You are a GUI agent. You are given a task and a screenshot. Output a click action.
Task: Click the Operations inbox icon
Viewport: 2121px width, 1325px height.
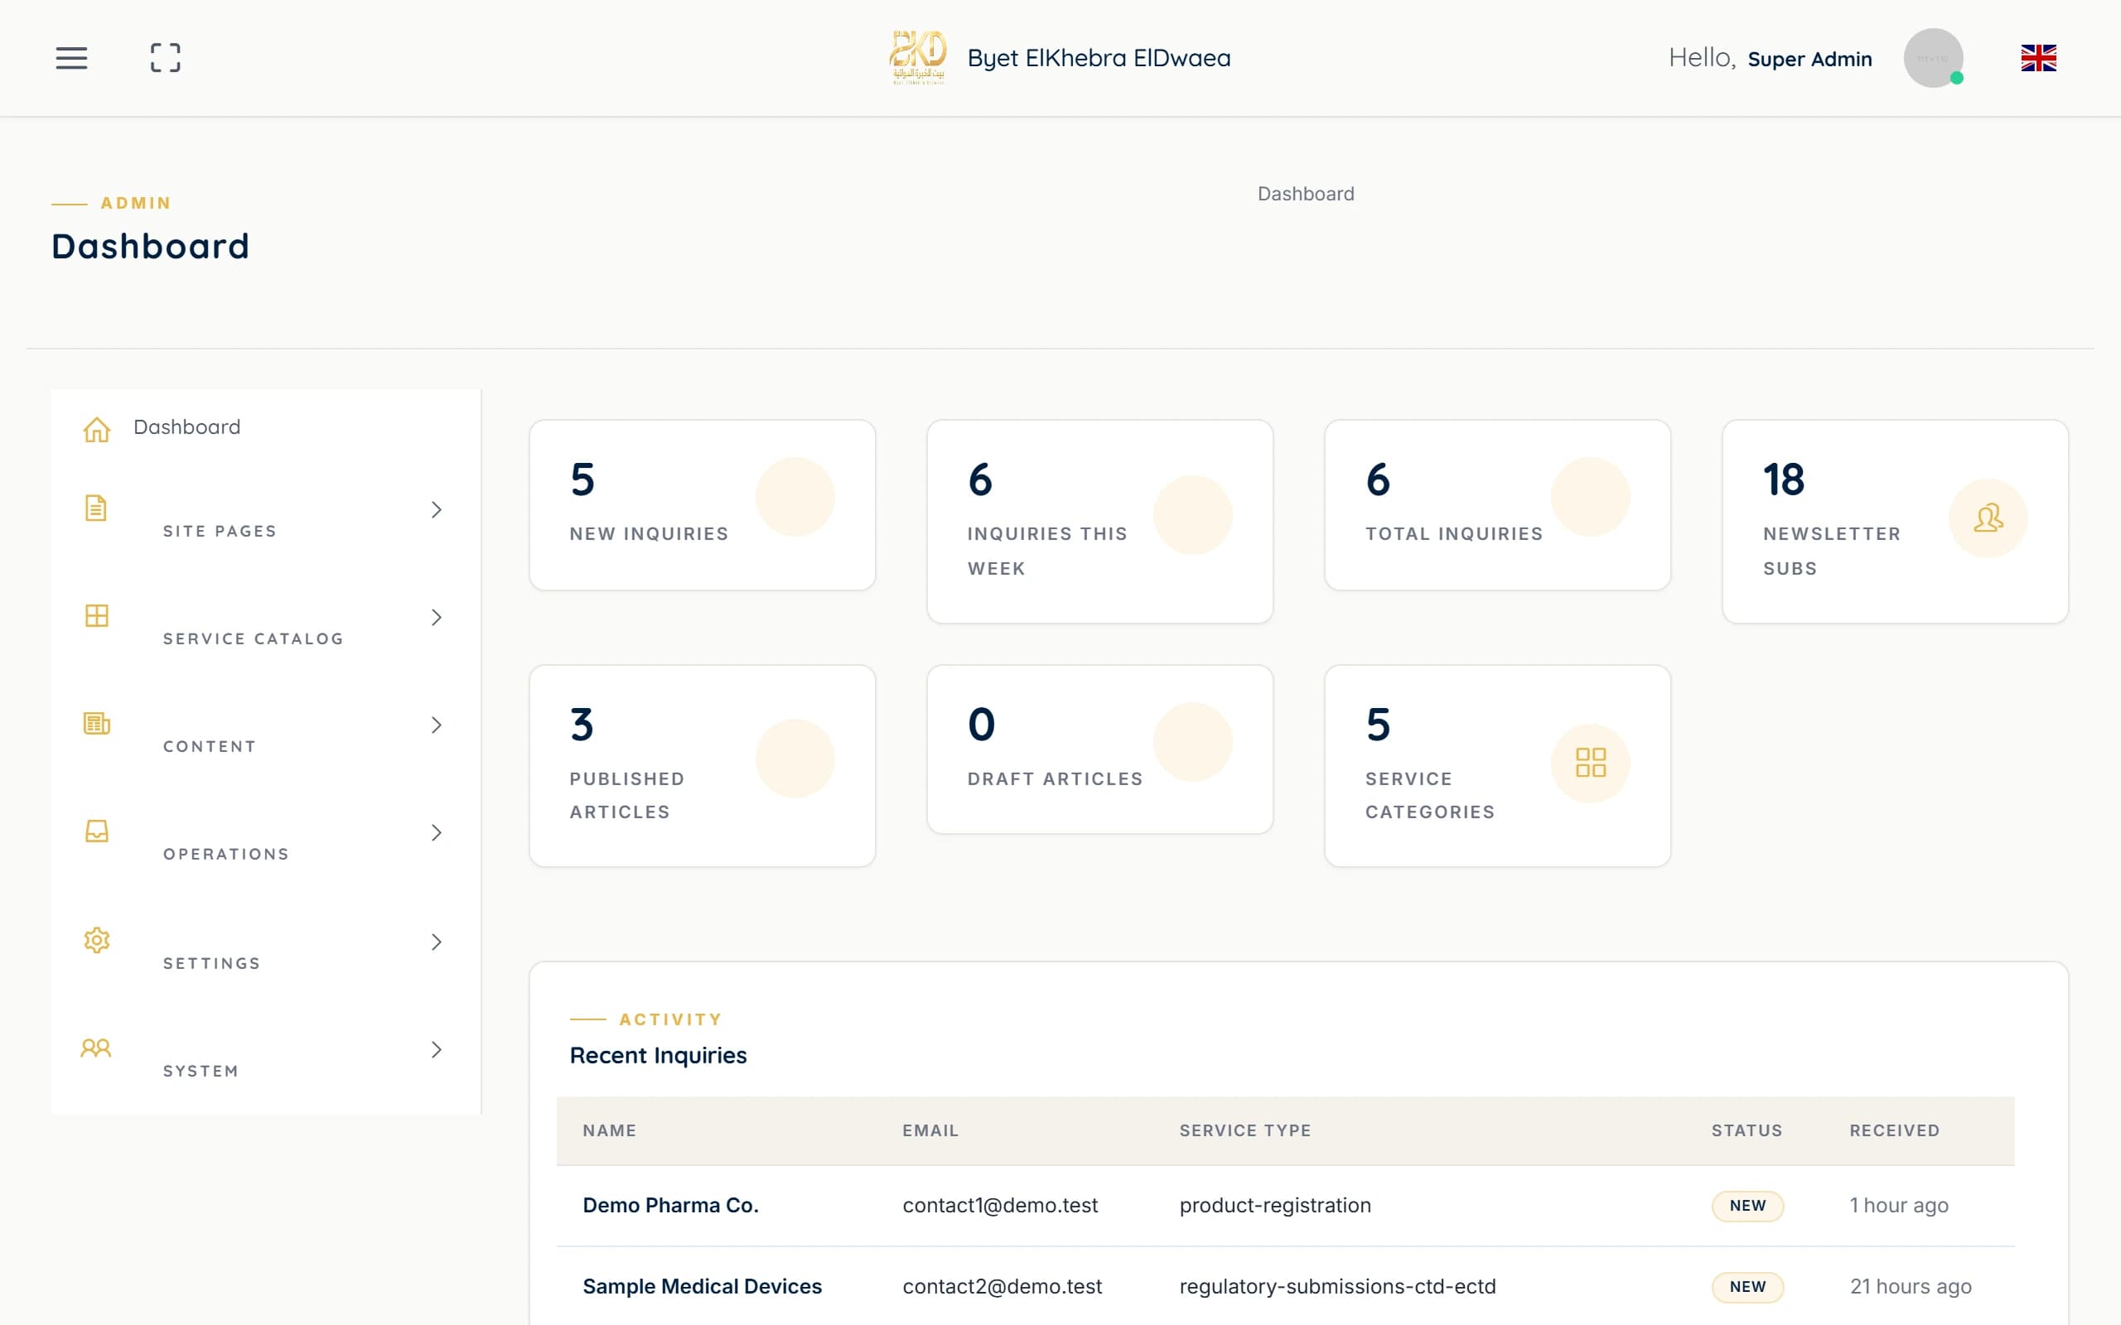(x=96, y=831)
